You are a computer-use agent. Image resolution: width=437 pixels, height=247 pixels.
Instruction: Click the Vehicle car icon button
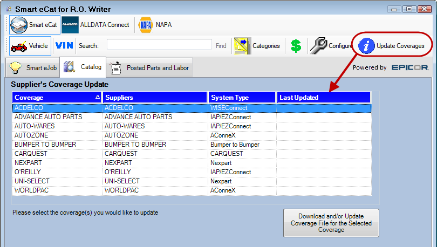30,46
